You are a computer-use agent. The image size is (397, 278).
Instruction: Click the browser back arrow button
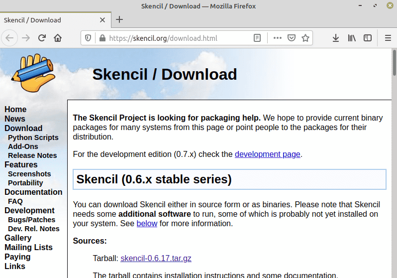point(9,38)
